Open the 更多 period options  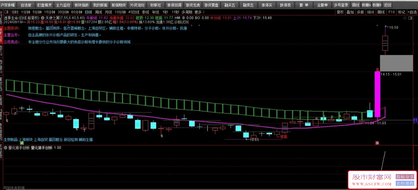tap(199, 12)
